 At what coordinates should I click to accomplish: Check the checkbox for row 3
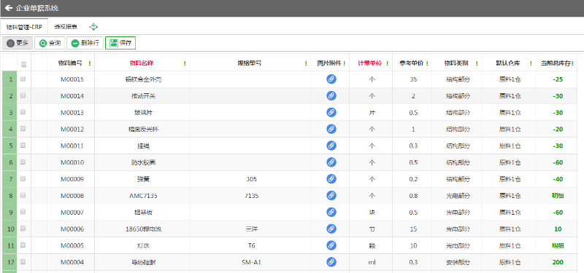point(23,112)
